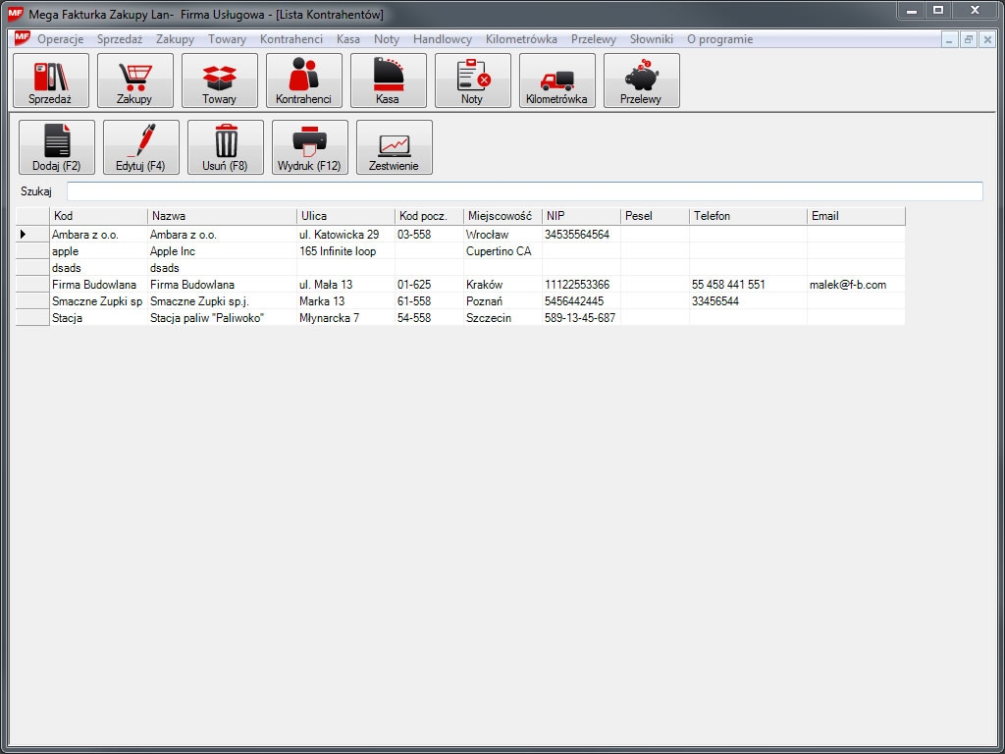Click the Usuń (F8) trash can icon
The height and width of the screenshot is (754, 1005).
pos(226,147)
